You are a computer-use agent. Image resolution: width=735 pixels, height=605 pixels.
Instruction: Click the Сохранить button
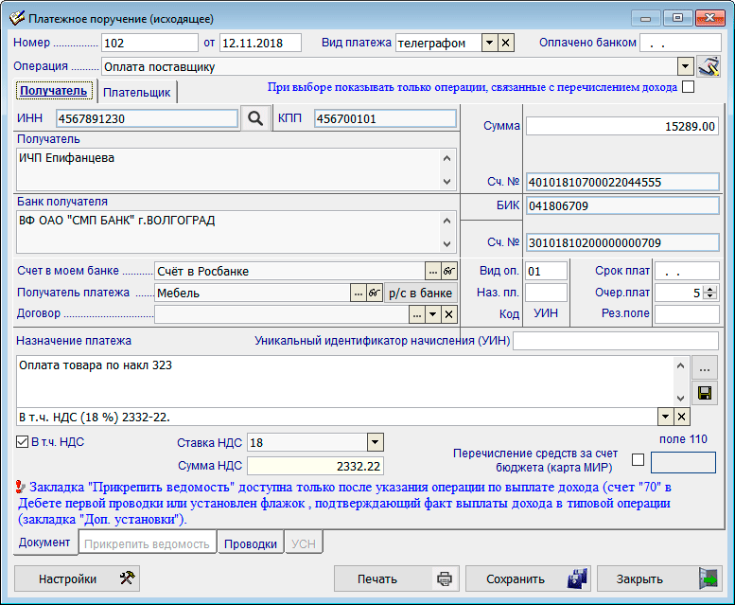point(528,578)
